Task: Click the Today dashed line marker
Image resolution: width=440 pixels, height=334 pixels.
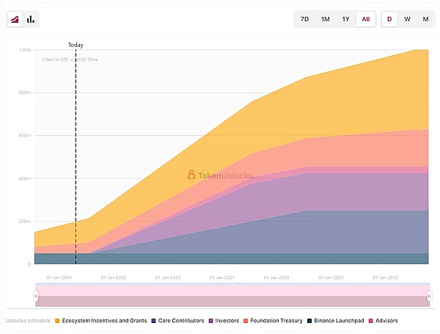Action: [76, 147]
